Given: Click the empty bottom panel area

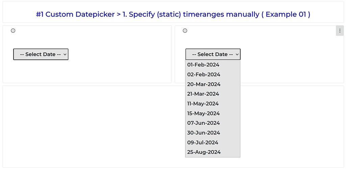Looking at the screenshot, I should [x=93, y=127].
